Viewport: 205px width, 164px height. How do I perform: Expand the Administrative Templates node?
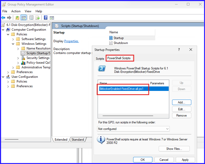tap(13, 67)
